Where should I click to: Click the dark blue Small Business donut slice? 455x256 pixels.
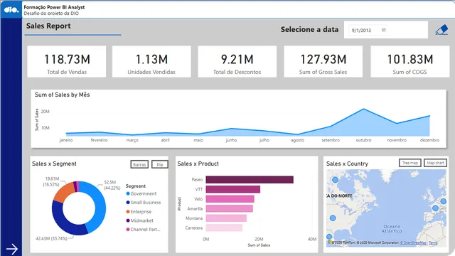(x=65, y=220)
